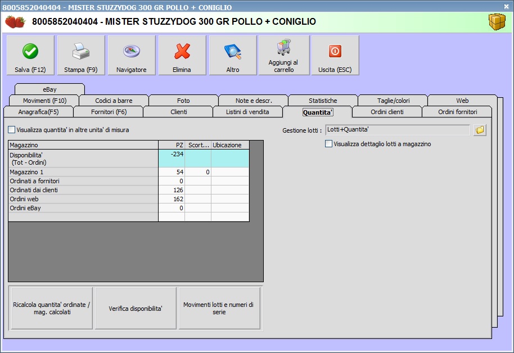Select the Magazzino 1 row label
The height and width of the screenshot is (353, 514).
[x=83, y=172]
